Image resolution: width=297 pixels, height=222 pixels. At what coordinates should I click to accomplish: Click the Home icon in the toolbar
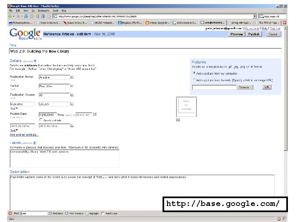coord(38,16)
